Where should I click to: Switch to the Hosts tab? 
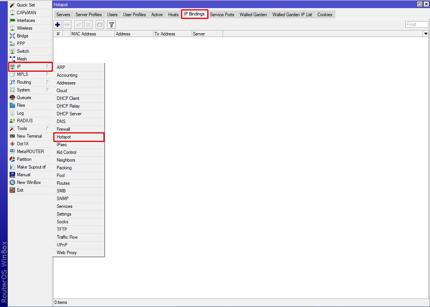173,15
